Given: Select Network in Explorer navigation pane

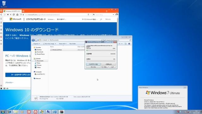Looking at the screenshot, I should (x=38, y=79).
